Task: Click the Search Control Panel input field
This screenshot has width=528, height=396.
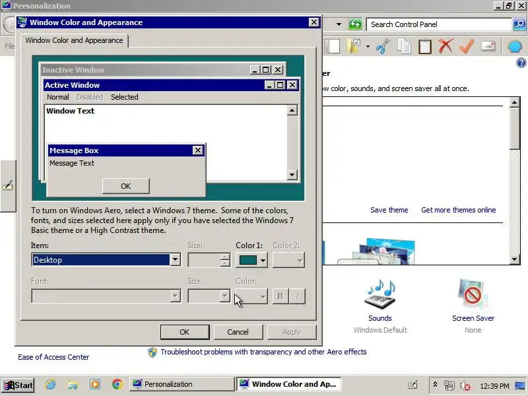Action: 439,24
